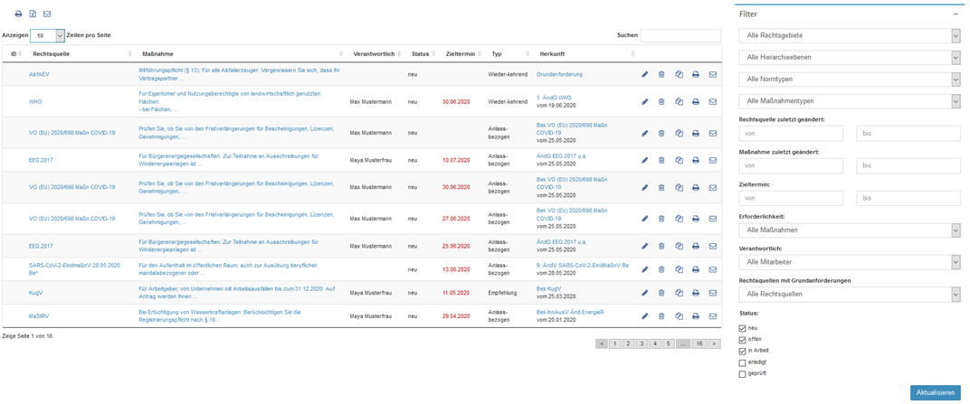Delete the MaStRV row via trash icon
Viewport: 970px width, 404px height.
(x=661, y=315)
